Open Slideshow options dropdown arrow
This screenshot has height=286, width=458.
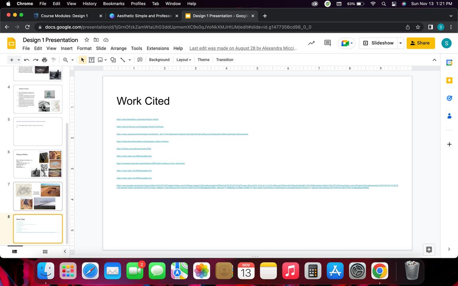click(x=401, y=43)
